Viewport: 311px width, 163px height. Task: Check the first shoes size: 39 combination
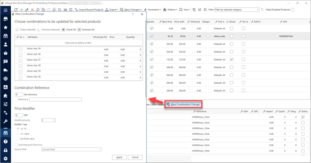[20, 49]
